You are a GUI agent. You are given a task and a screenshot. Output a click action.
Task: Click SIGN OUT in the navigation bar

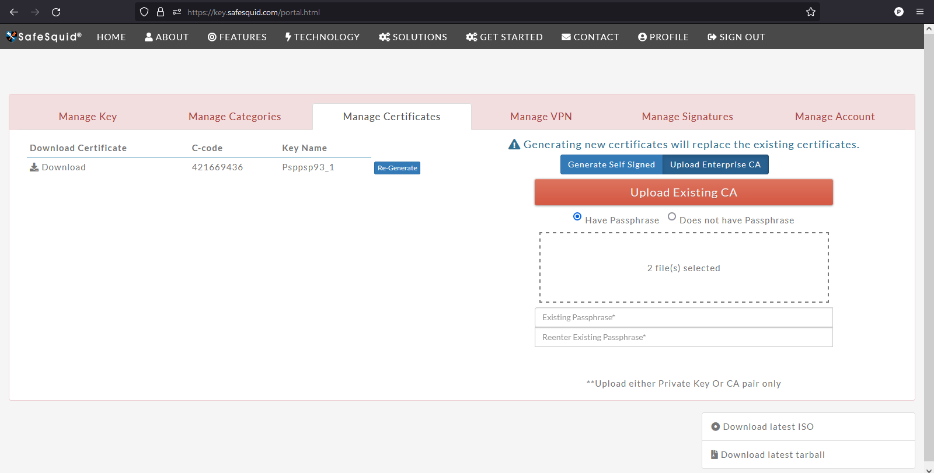(736, 37)
